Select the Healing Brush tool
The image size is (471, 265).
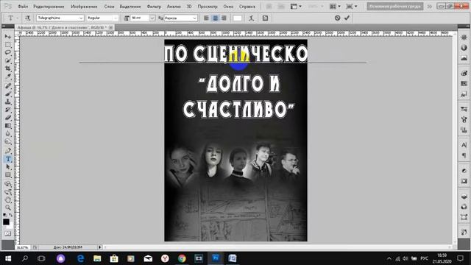[8, 86]
